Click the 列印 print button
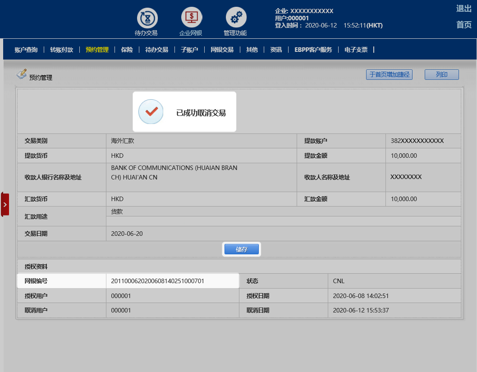 [x=441, y=75]
